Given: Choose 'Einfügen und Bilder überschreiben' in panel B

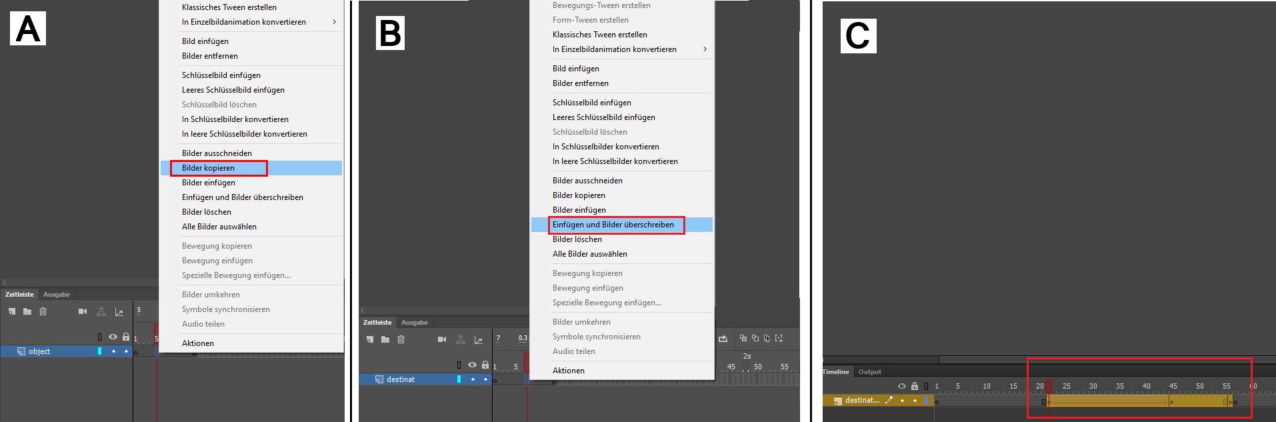Looking at the screenshot, I should tap(622, 225).
